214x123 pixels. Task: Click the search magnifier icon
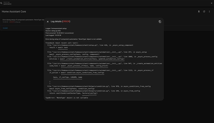coord(1,3)
